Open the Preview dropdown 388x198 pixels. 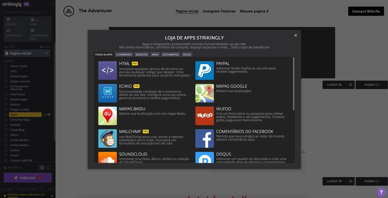pos(13,168)
